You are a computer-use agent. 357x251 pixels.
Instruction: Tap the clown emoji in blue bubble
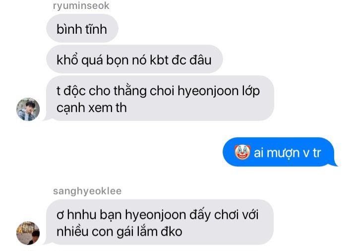tap(242, 152)
